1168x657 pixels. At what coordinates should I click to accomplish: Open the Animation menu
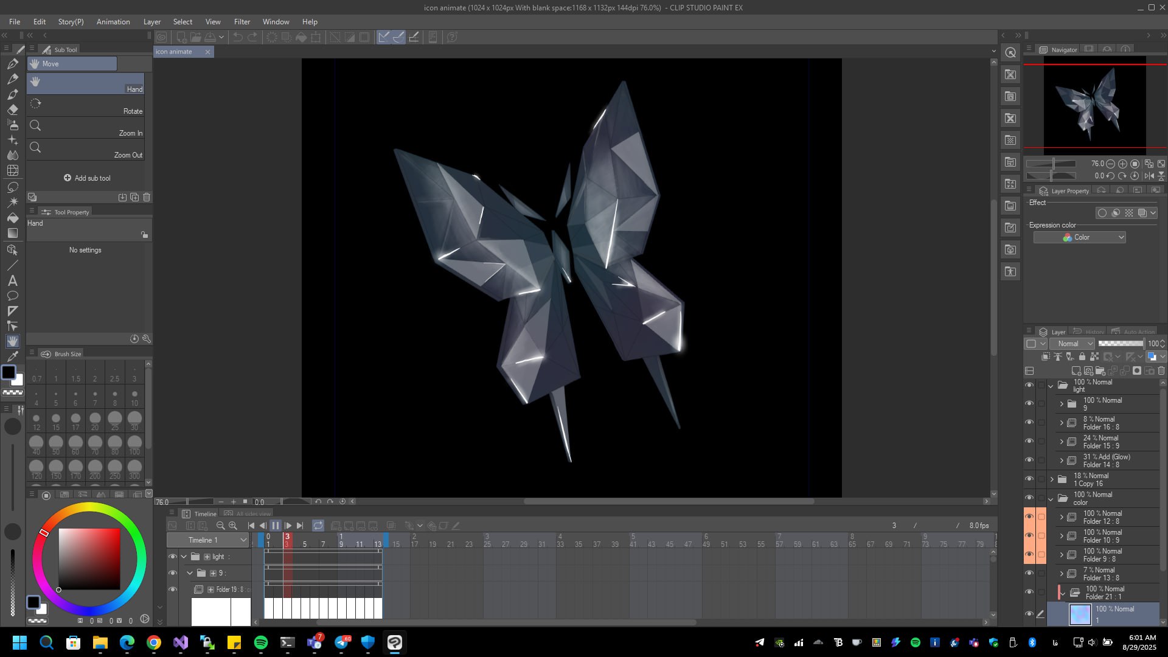point(113,21)
